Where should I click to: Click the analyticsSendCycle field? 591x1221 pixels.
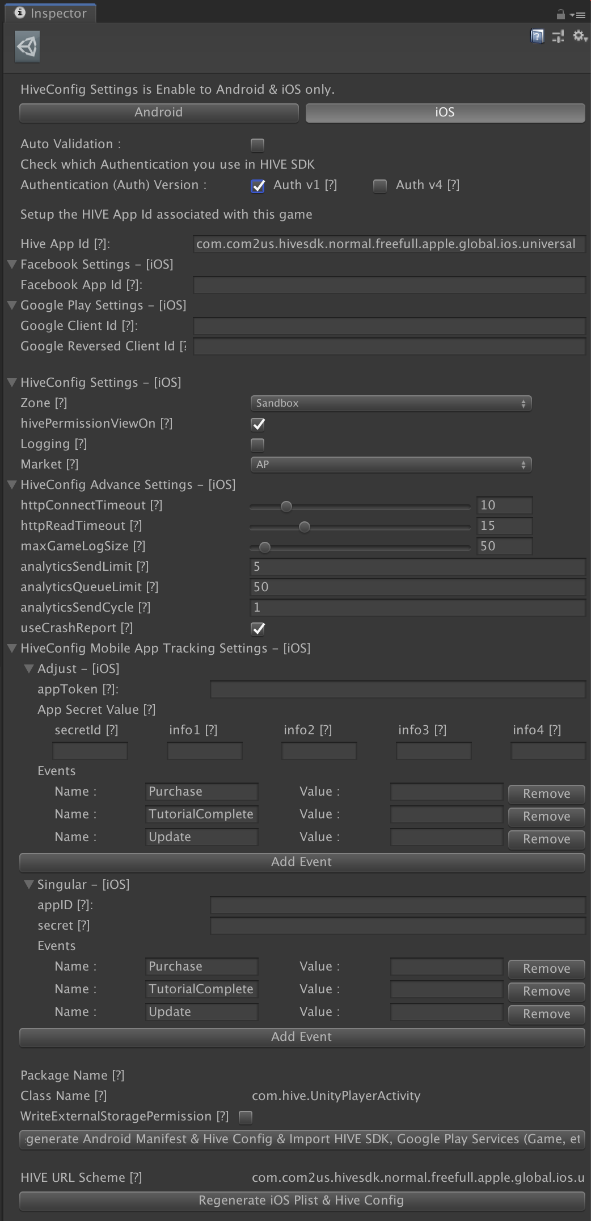[x=417, y=608]
